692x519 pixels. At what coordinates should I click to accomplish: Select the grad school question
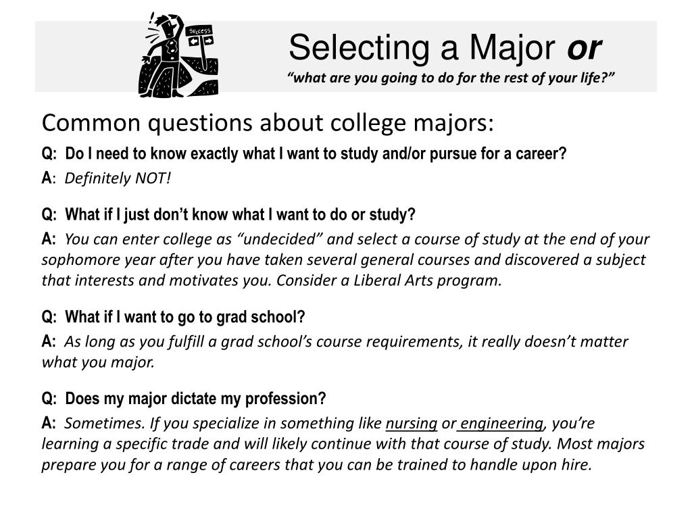[174, 317]
